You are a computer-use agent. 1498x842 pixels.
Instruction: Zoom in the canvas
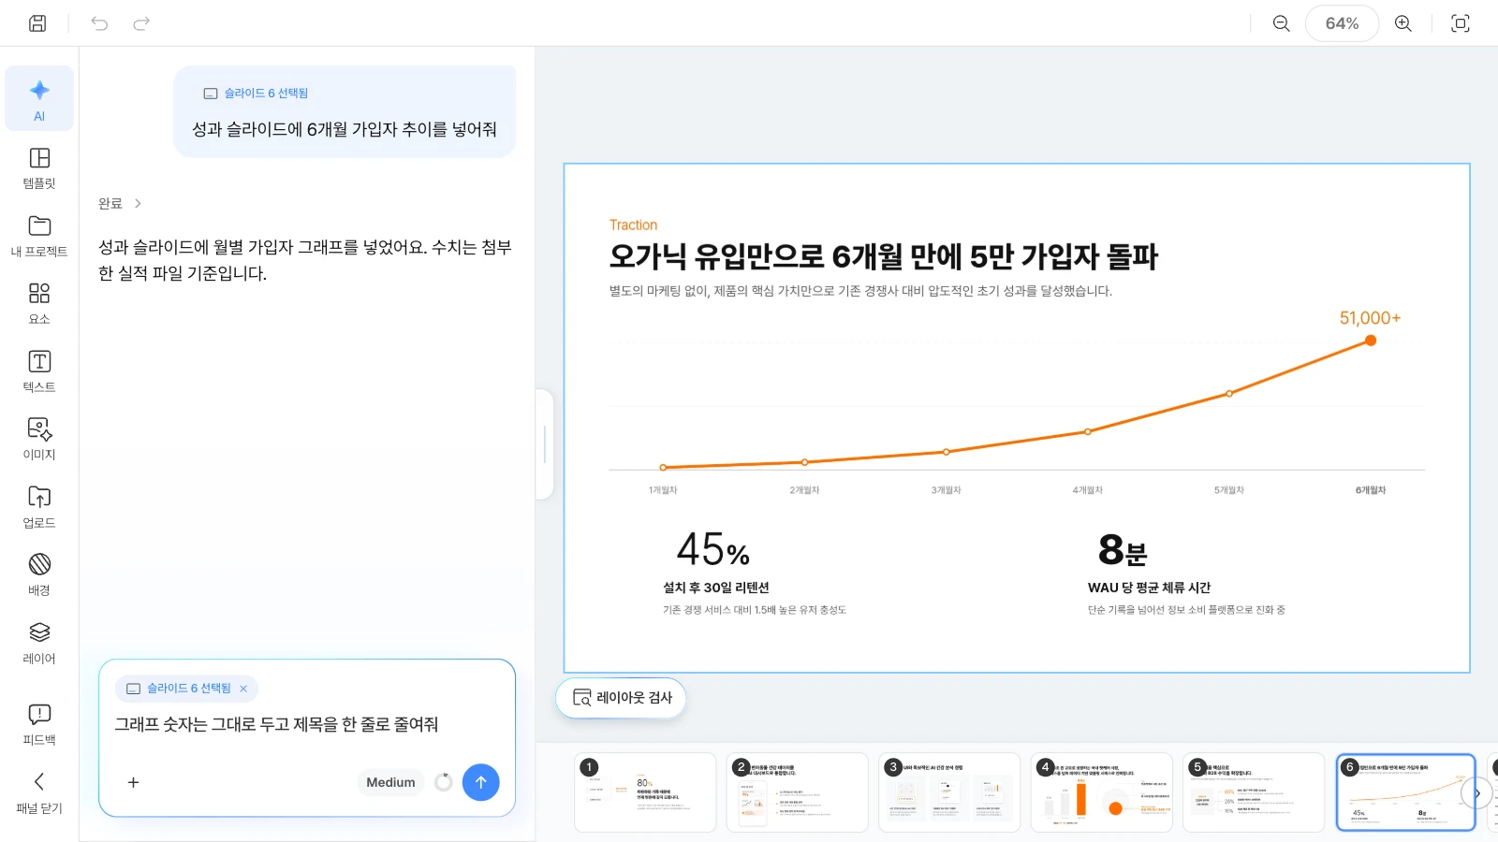click(x=1403, y=23)
